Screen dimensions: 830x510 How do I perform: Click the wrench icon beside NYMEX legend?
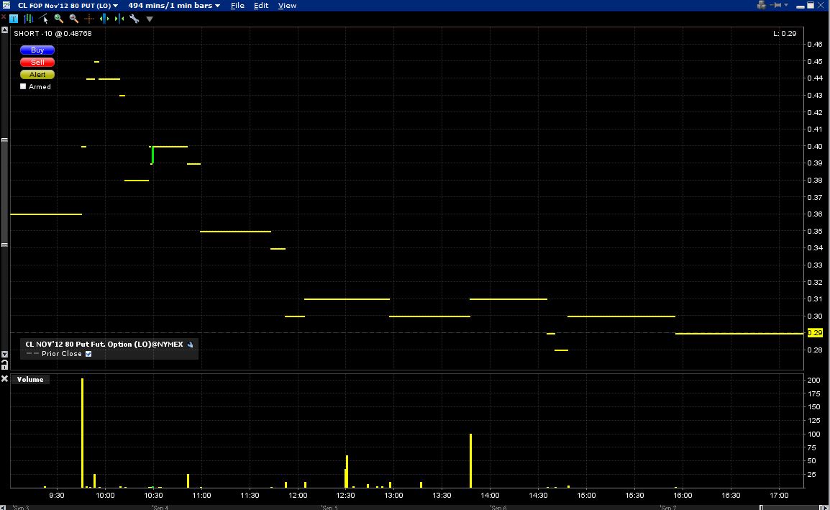191,345
